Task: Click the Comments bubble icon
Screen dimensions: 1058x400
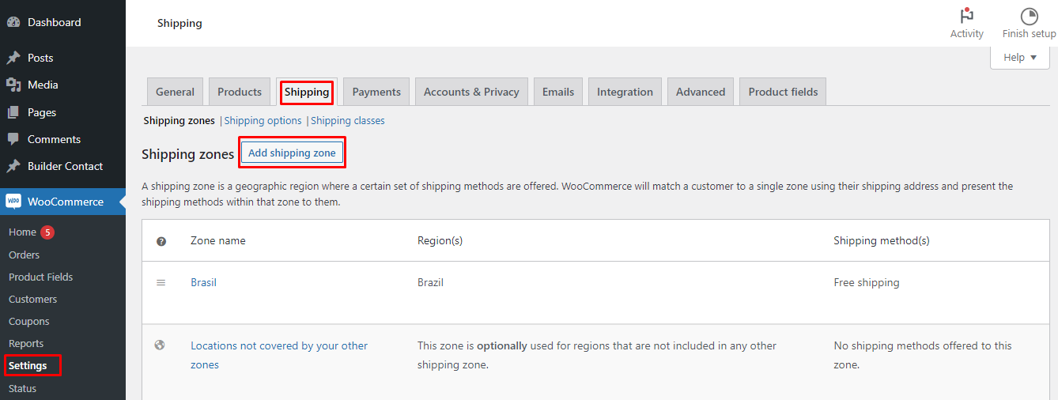Action: click(13, 139)
